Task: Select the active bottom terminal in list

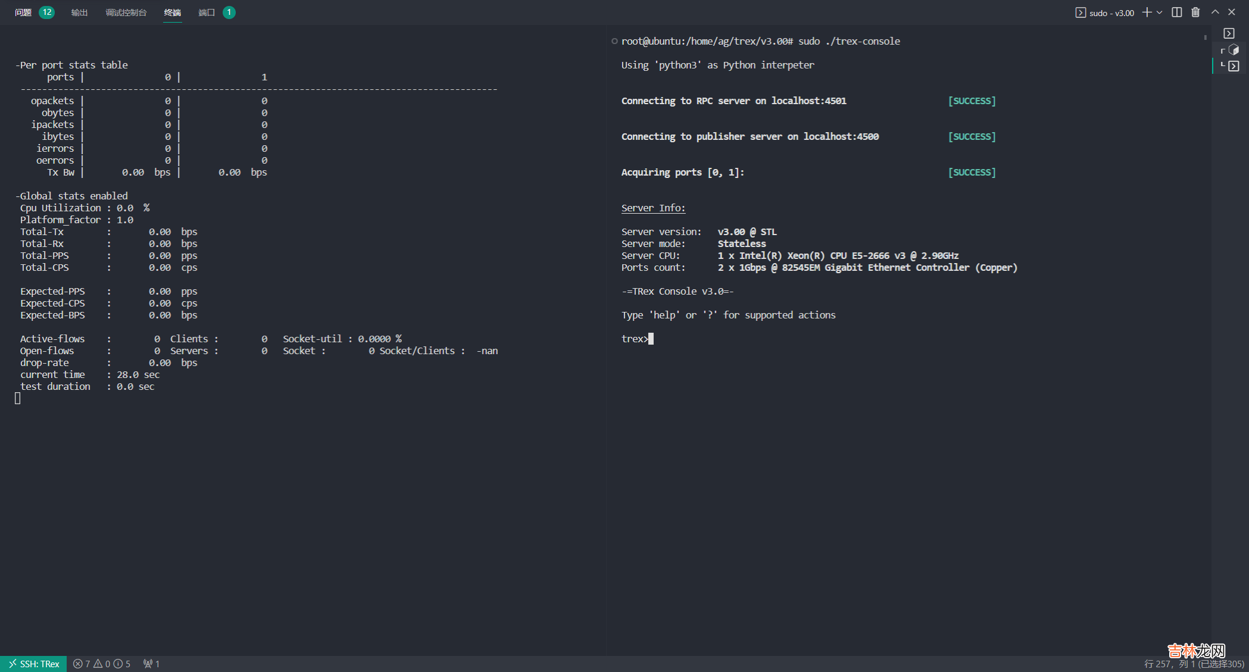Action: click(1234, 66)
